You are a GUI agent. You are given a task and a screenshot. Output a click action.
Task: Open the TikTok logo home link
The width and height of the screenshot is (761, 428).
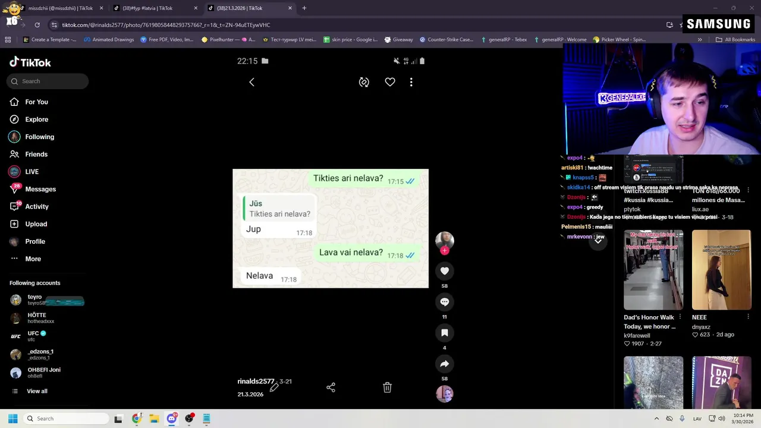coord(30,62)
